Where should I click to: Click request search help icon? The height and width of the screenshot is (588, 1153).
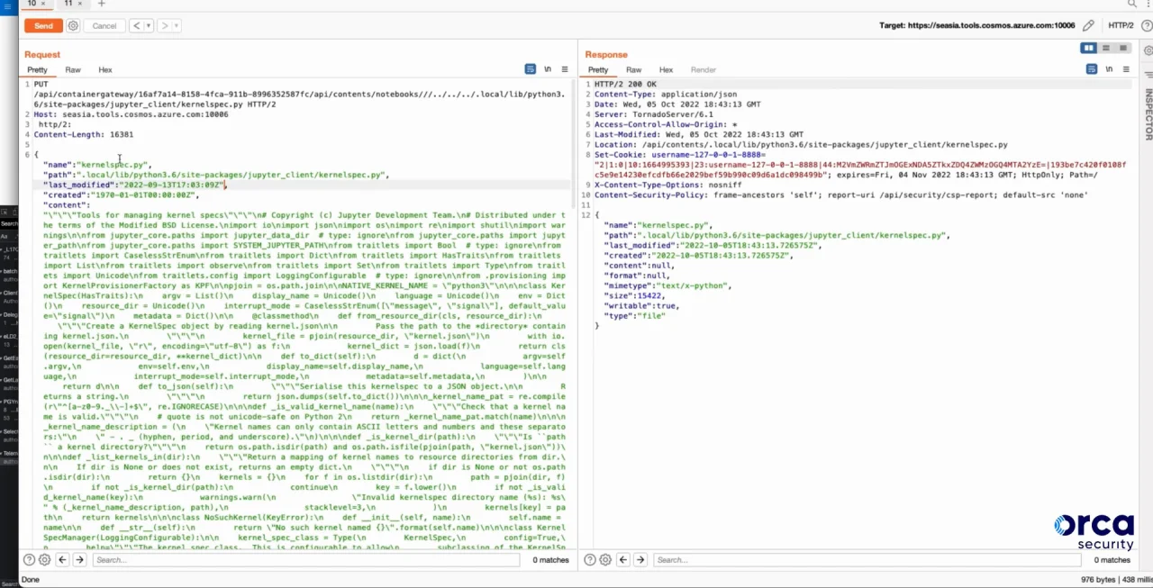click(x=30, y=560)
